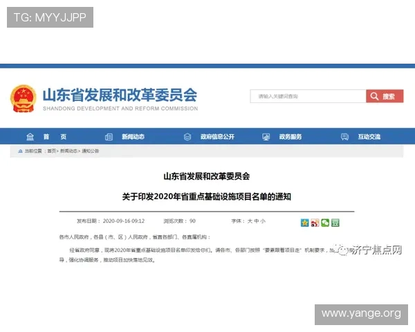Focus the keyword search input field
Screen dimensions: 415x332
click(x=308, y=96)
